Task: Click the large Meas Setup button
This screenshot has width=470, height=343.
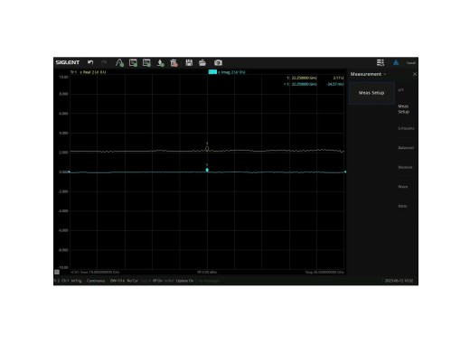Action: click(x=371, y=93)
